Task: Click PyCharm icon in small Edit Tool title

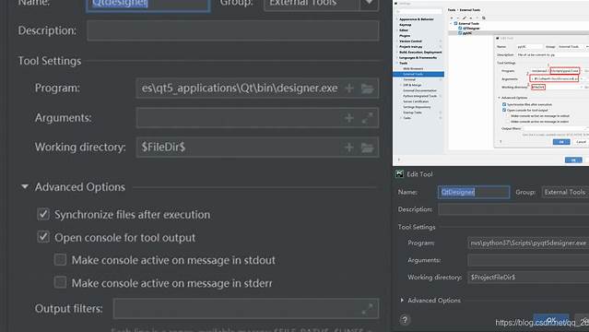Action: pos(399,173)
